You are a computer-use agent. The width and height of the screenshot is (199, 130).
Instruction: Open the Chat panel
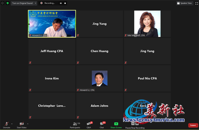coord(102,125)
